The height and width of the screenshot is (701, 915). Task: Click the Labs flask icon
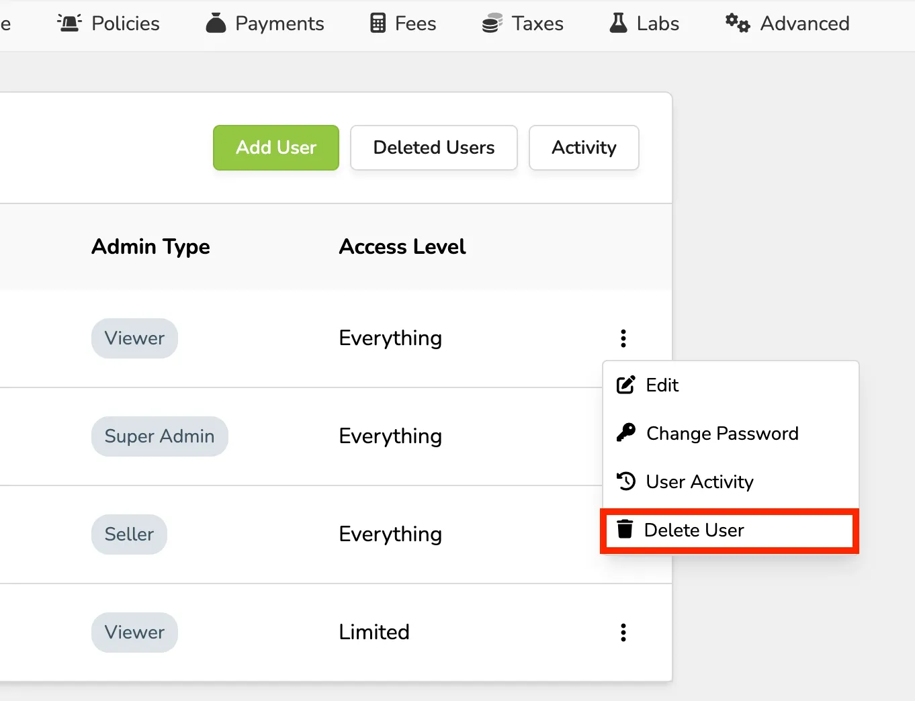618,23
